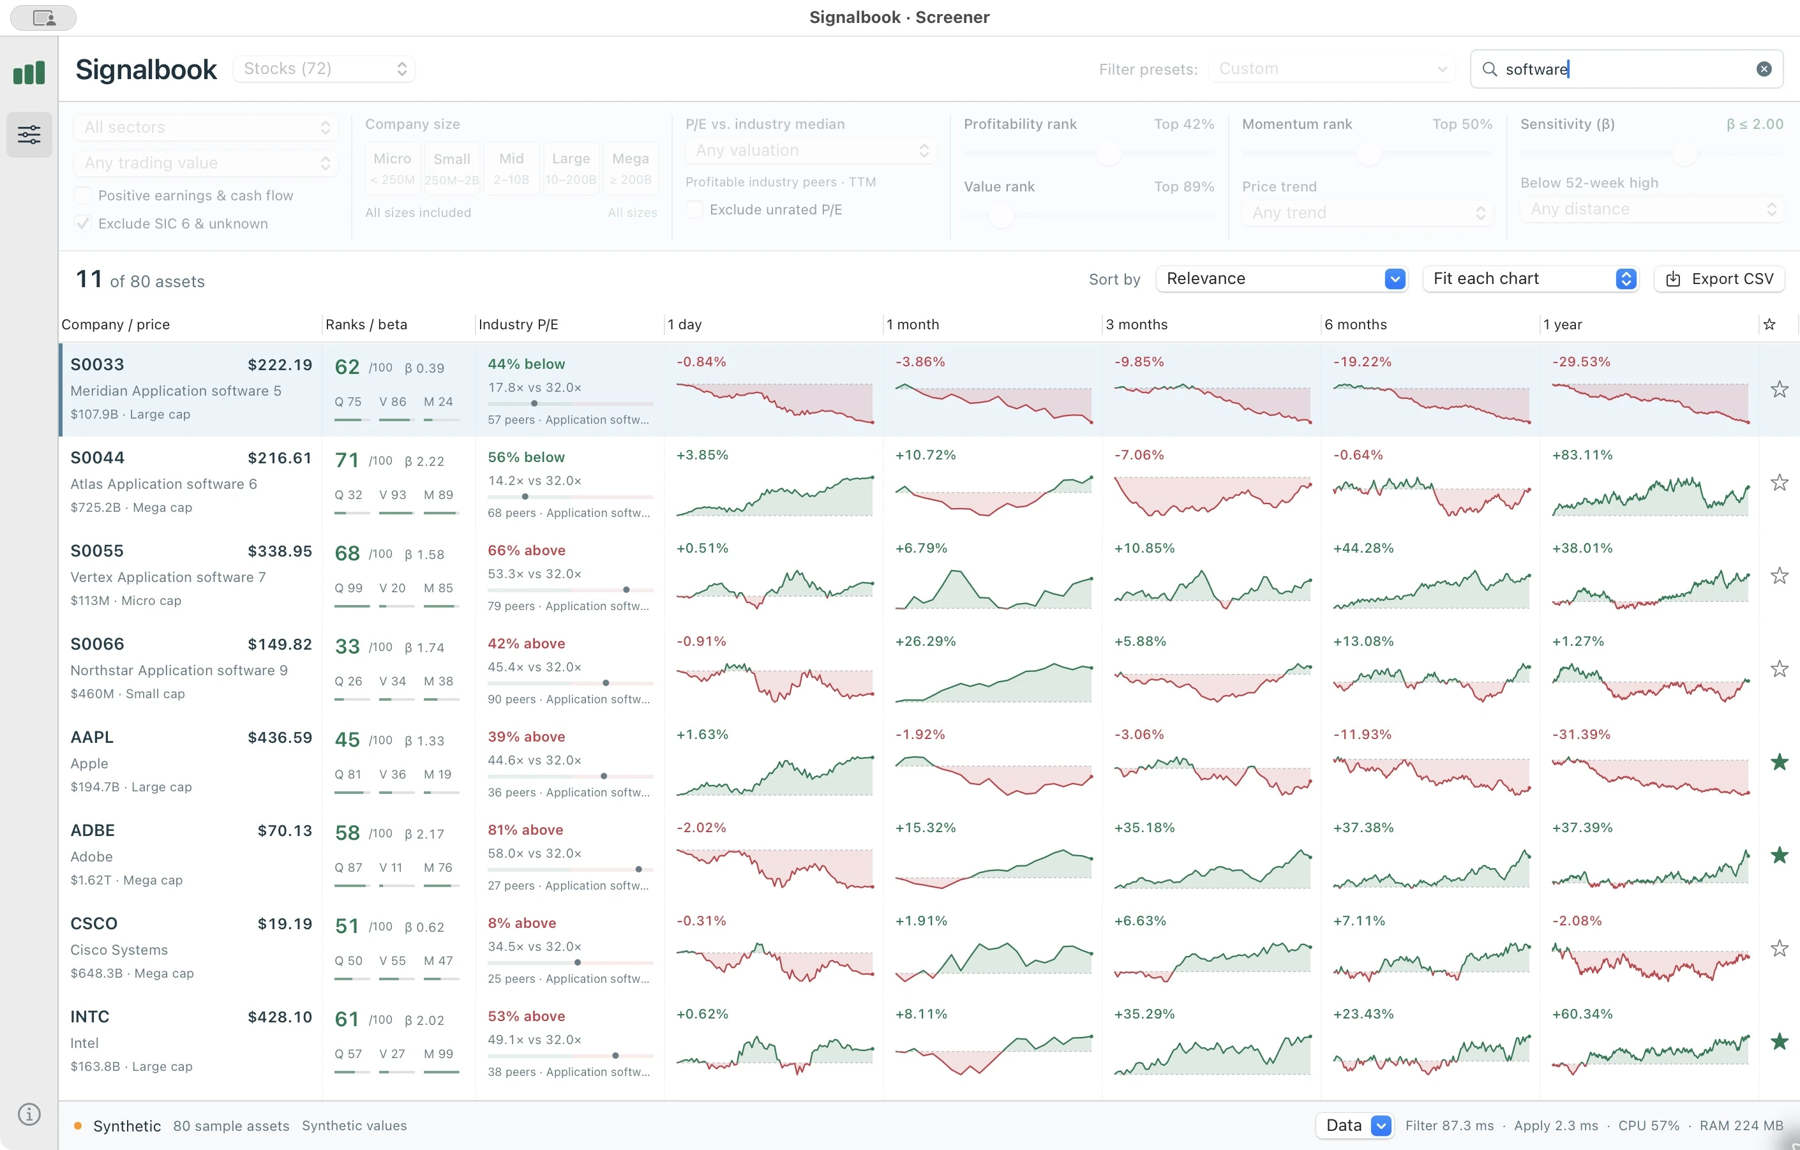Open the Any trading value dropdown

[206, 163]
